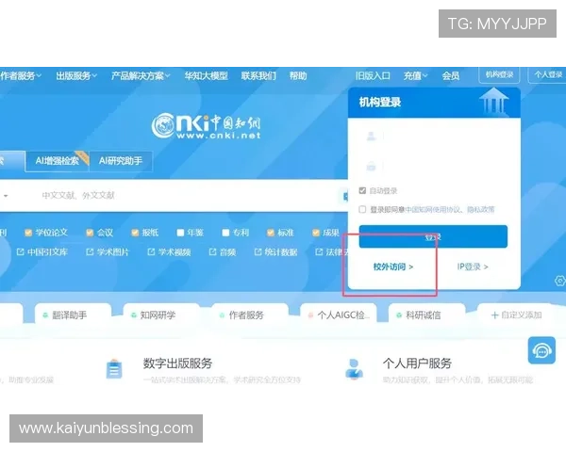Viewport: 566px width, 452px height.
Task: Toggle the 标准 checkbox
Action: (x=271, y=233)
